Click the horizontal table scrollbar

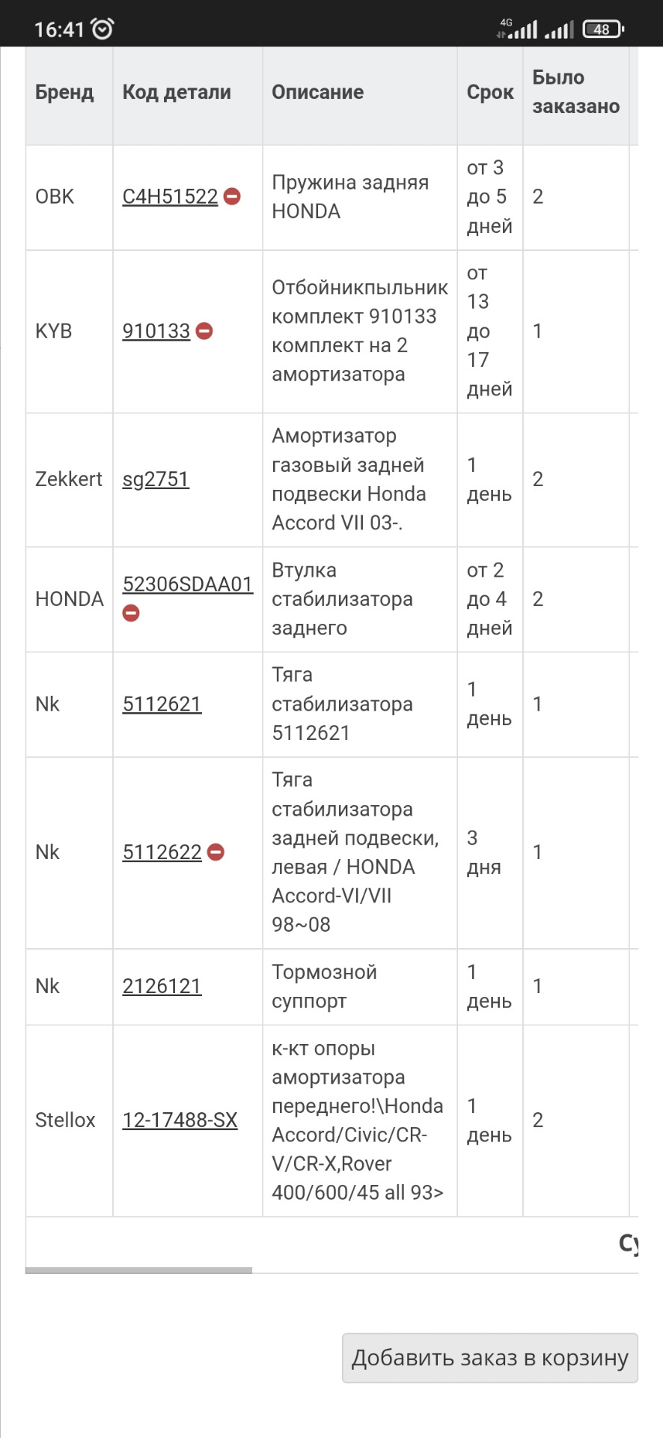(139, 1270)
